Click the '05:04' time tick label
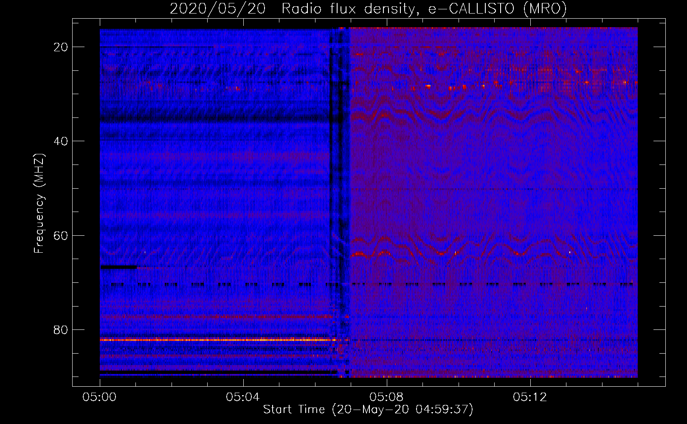The width and height of the screenshot is (687, 424). [243, 397]
